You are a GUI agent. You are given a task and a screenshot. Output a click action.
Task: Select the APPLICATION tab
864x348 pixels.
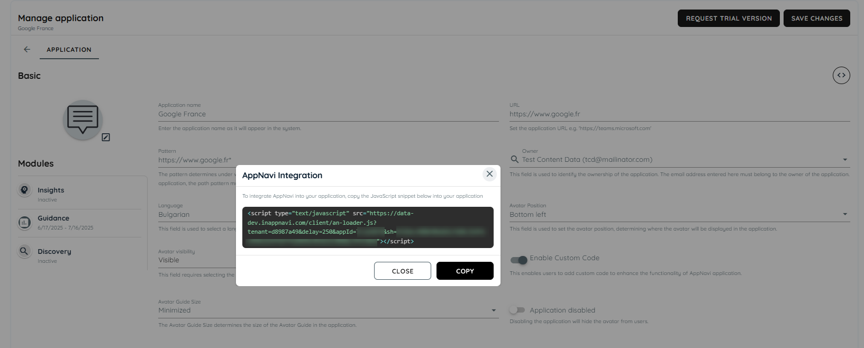(x=69, y=50)
